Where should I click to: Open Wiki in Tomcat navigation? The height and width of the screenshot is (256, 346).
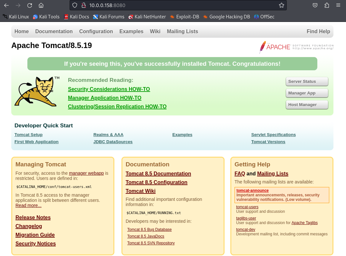(155, 31)
